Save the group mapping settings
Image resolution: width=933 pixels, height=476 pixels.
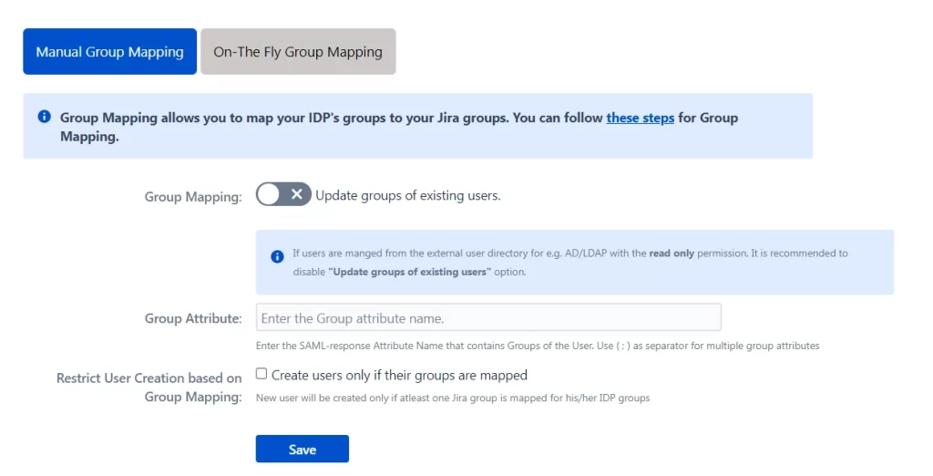[x=302, y=449]
